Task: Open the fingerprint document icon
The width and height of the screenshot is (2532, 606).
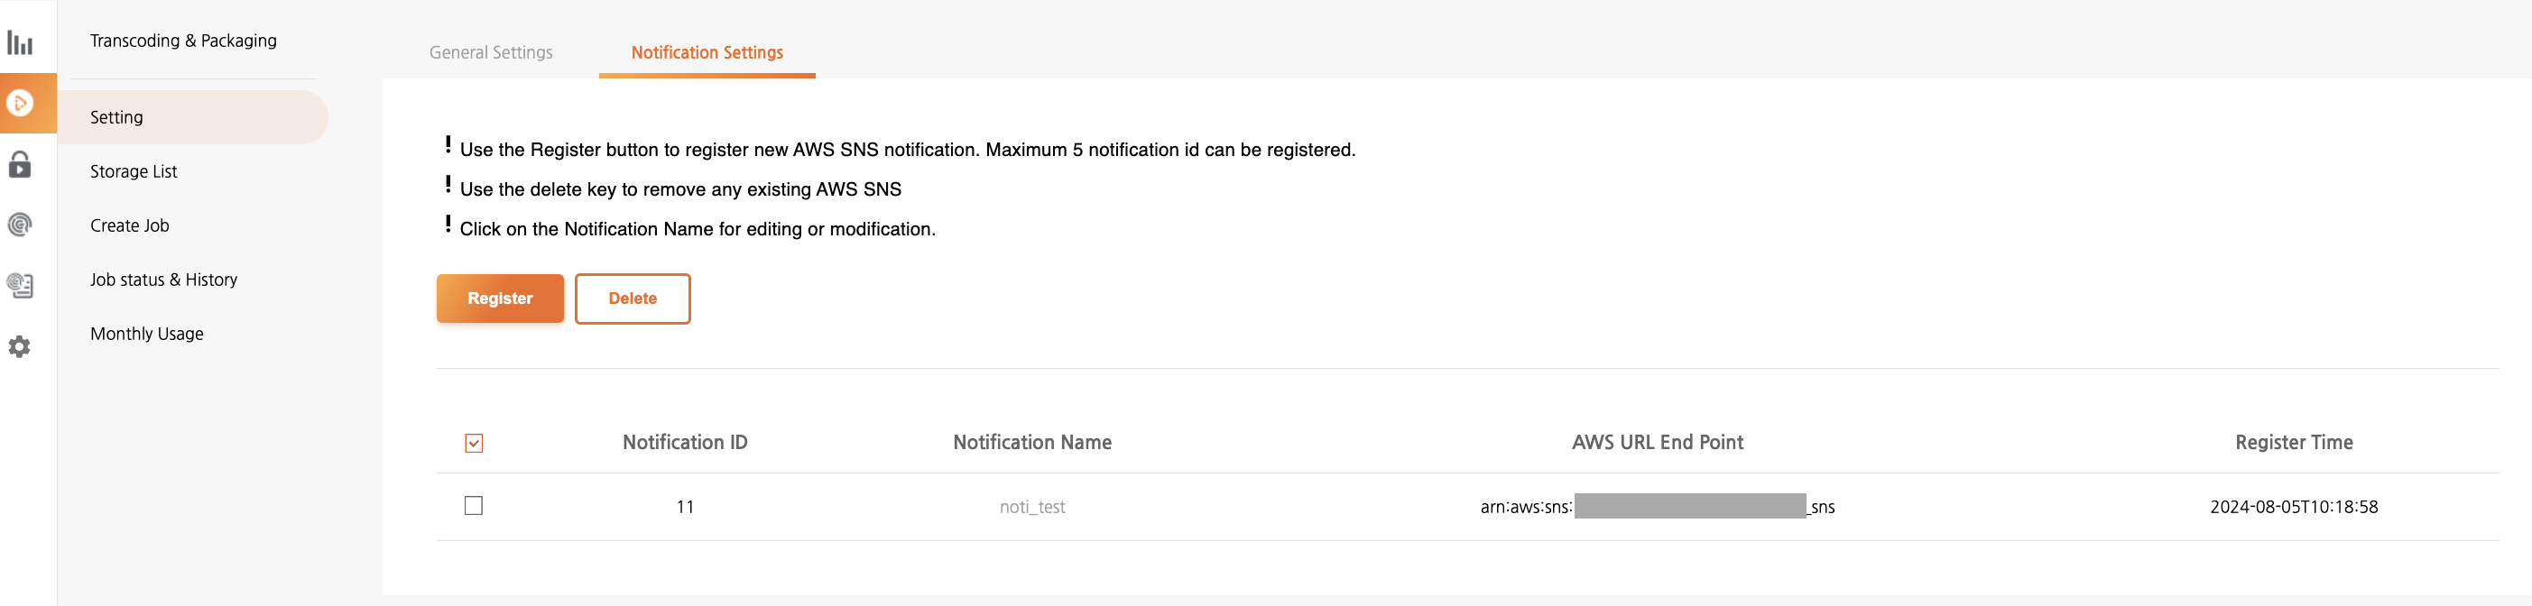Action: coord(20,286)
